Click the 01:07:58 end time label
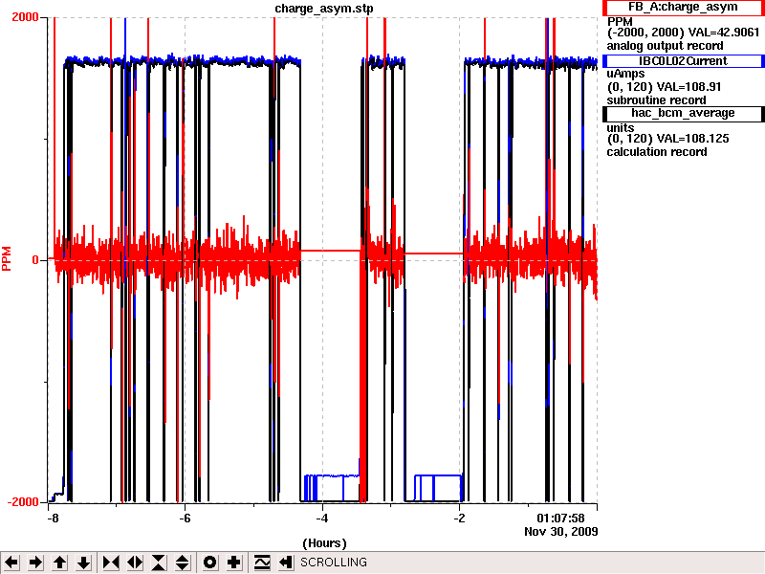 [x=560, y=518]
